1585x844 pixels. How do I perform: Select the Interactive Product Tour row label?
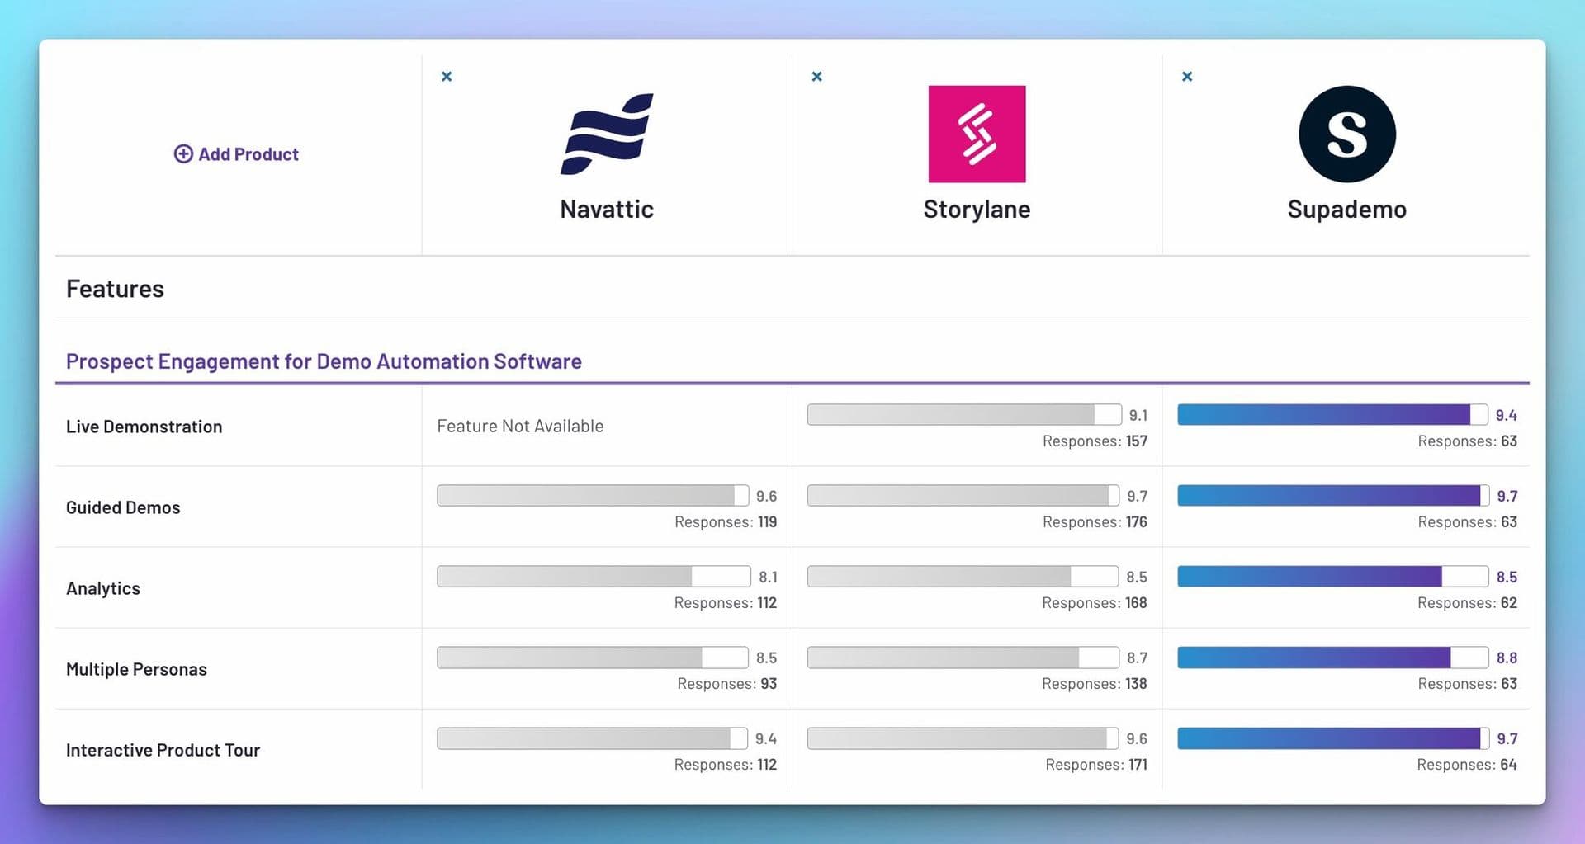point(163,750)
